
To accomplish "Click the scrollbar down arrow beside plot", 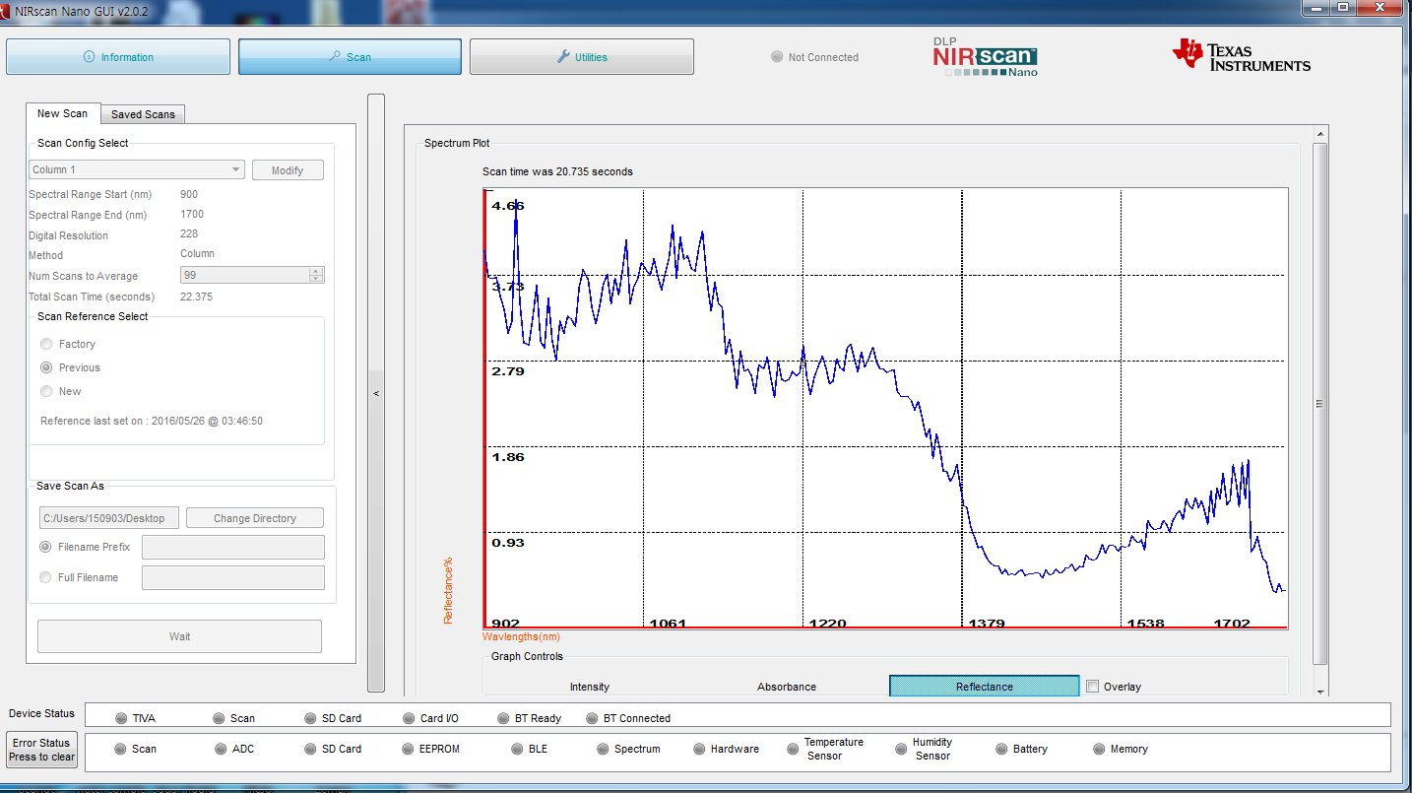I will (1320, 690).
